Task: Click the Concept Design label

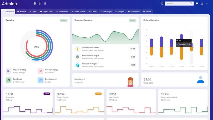Action: click(52, 70)
